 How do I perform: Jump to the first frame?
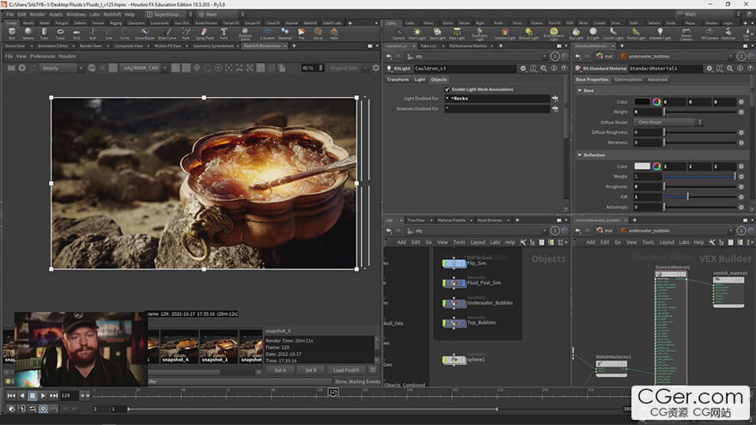(x=11, y=396)
